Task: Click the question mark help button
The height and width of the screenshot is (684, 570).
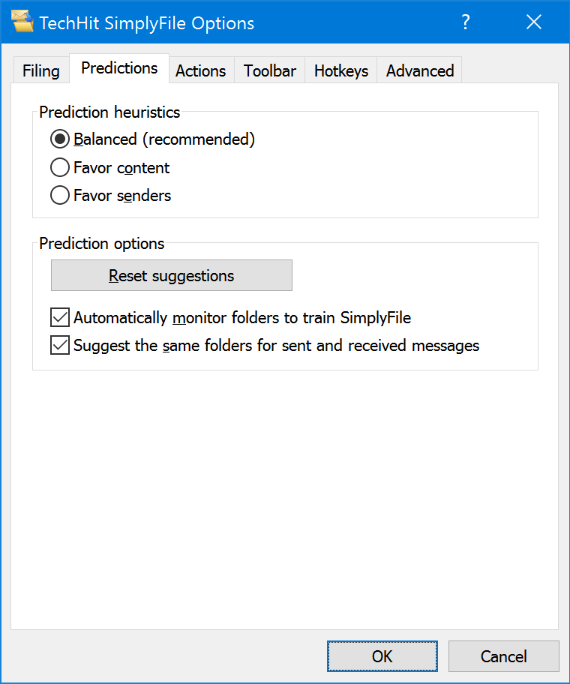Action: point(466,22)
